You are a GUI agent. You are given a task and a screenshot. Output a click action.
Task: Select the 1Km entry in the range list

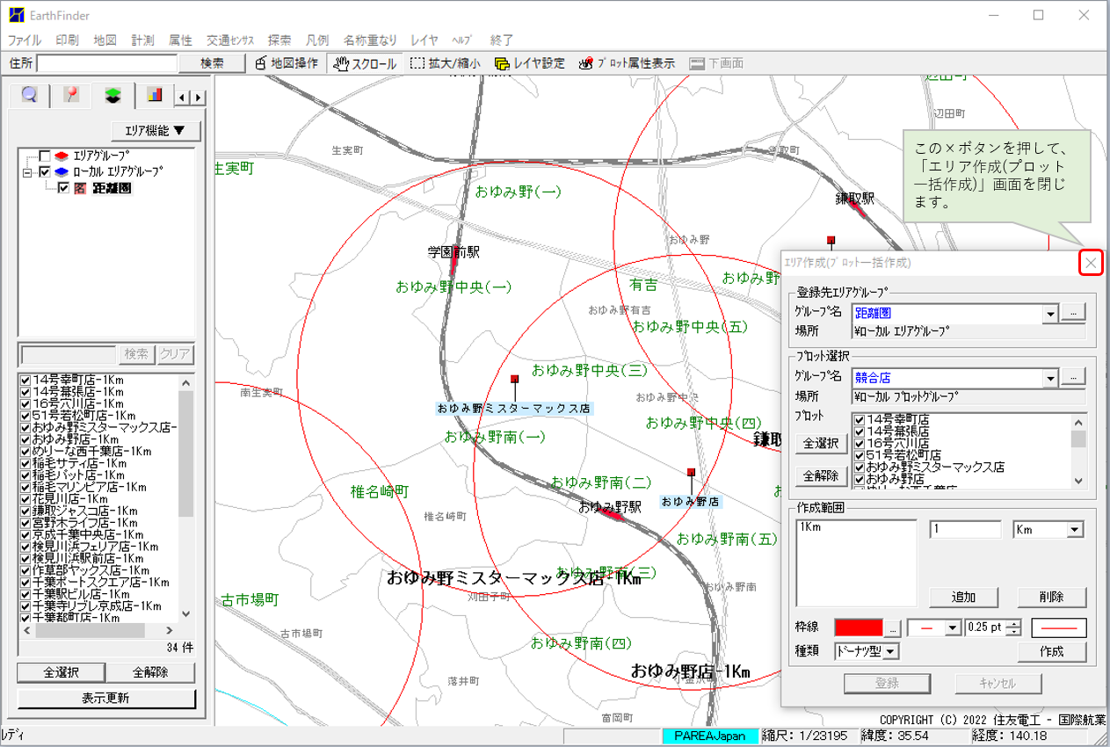point(809,527)
